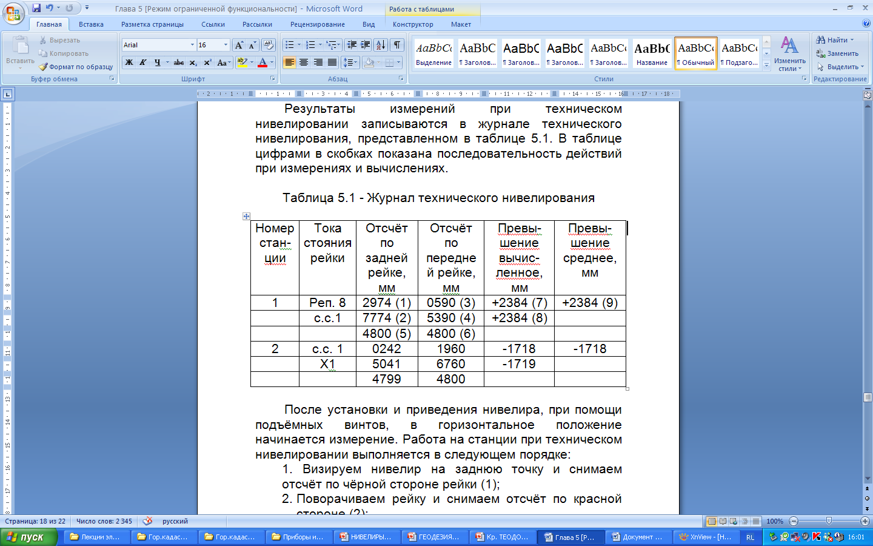Click the table move handle
This screenshot has height=546, width=873.
(246, 216)
